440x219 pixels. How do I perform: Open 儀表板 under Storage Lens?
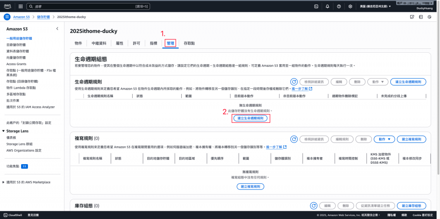[11, 138]
